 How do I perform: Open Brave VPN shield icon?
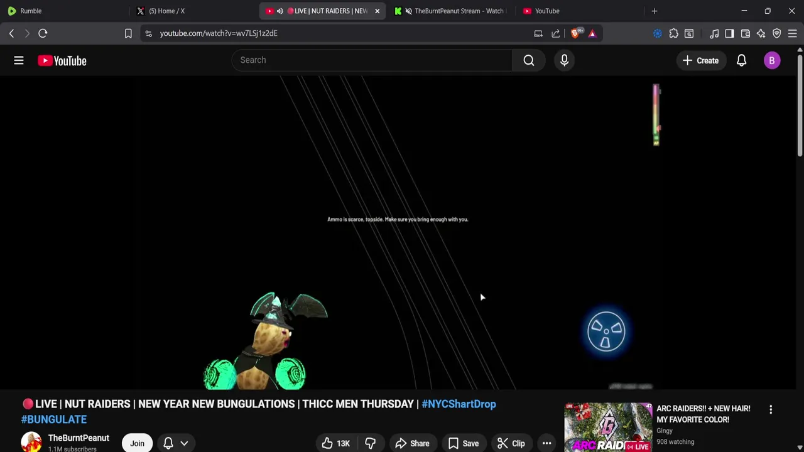coord(777,33)
